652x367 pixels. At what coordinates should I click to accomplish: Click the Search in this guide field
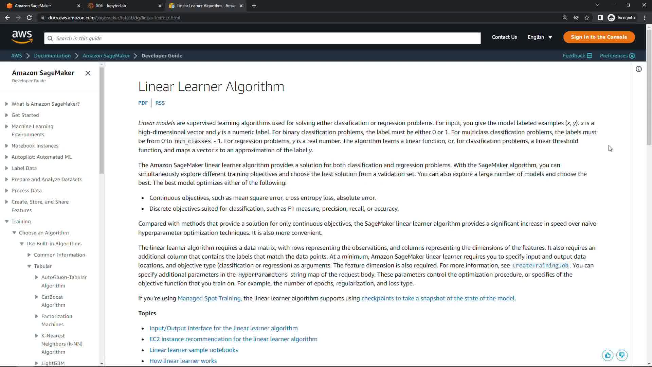pyautogui.click(x=262, y=38)
